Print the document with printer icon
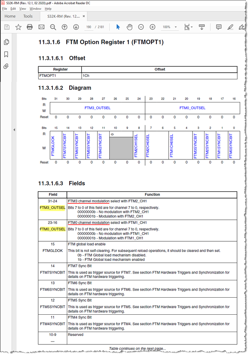Image resolution: width=248 pixels, height=354 pixels. pyautogui.click(x=30, y=27)
